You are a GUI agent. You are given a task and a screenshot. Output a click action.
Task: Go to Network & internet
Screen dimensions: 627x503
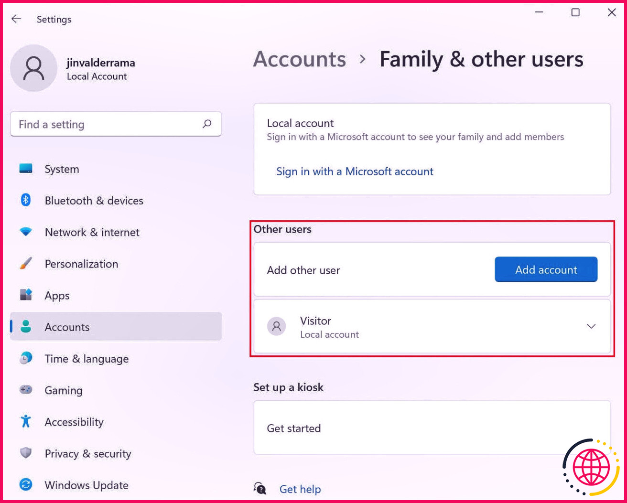click(x=116, y=232)
